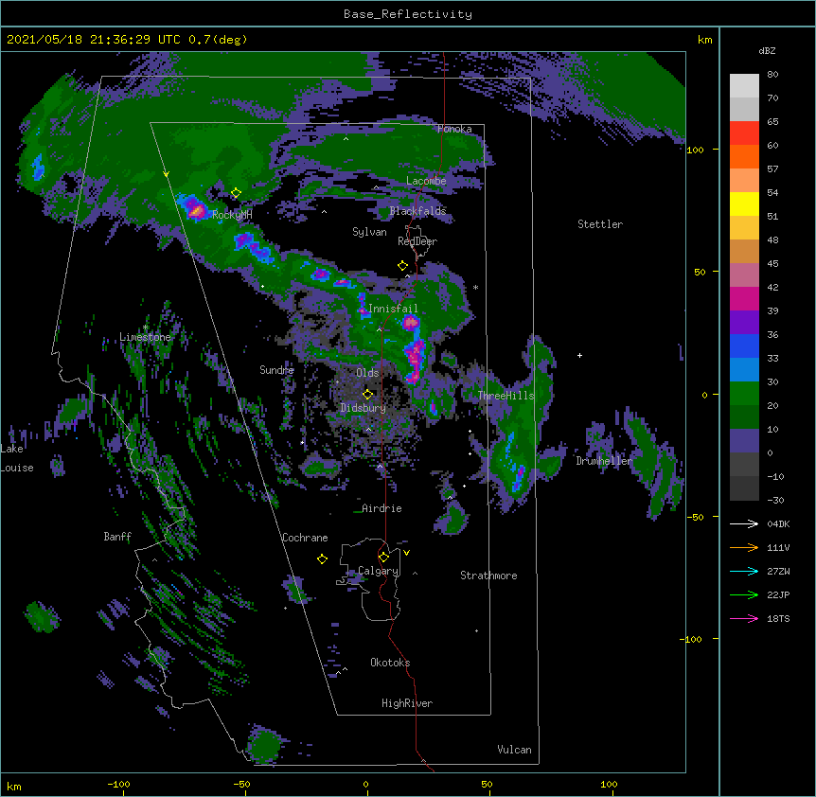The image size is (816, 797).
Task: Click the Didsbury label
Action: pos(364,408)
